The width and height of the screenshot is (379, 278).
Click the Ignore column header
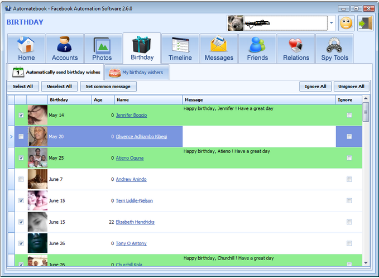(x=349, y=100)
